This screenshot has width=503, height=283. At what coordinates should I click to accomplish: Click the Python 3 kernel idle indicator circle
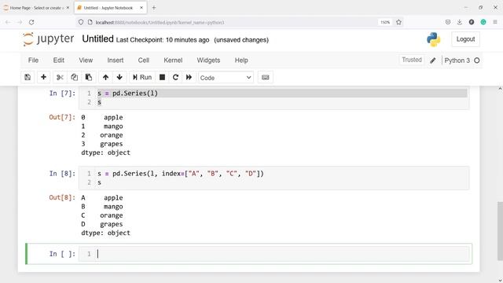(x=477, y=61)
